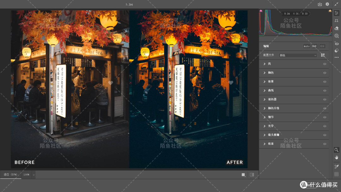Click the 100% zoom button
Viewport: 341px width, 192px height.
coord(26,175)
